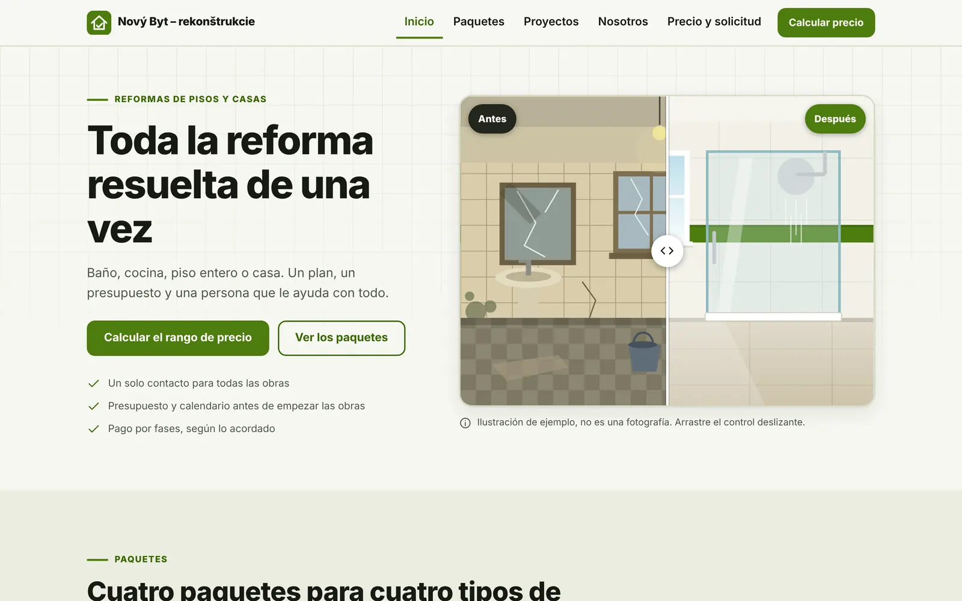The height and width of the screenshot is (601, 962).
Task: Click the 'PAQUETES' section label
Action: (141, 559)
